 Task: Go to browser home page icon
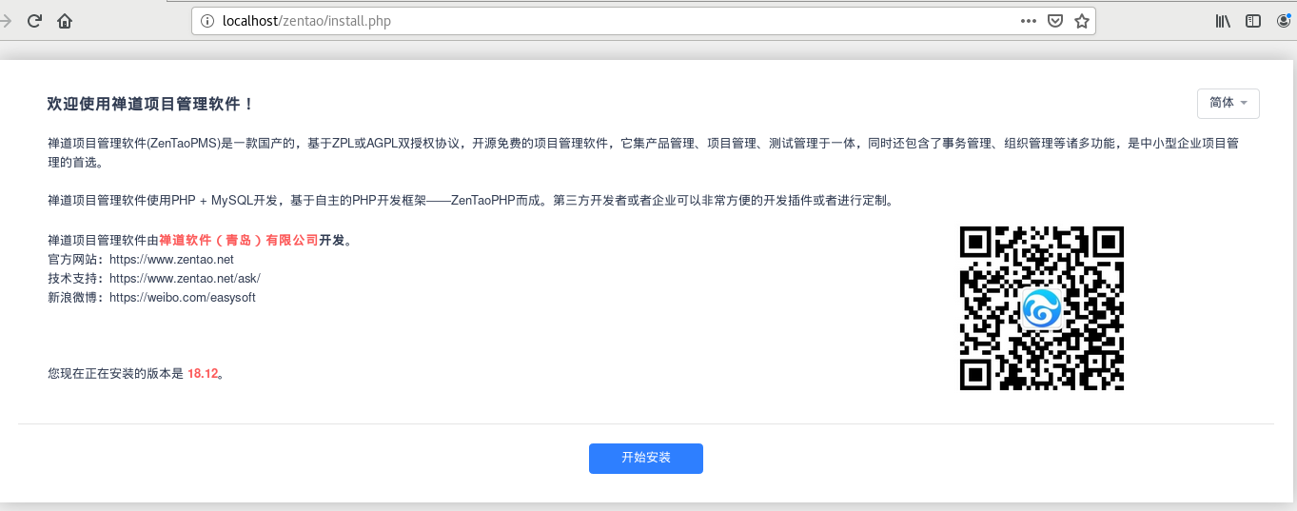pos(65,20)
